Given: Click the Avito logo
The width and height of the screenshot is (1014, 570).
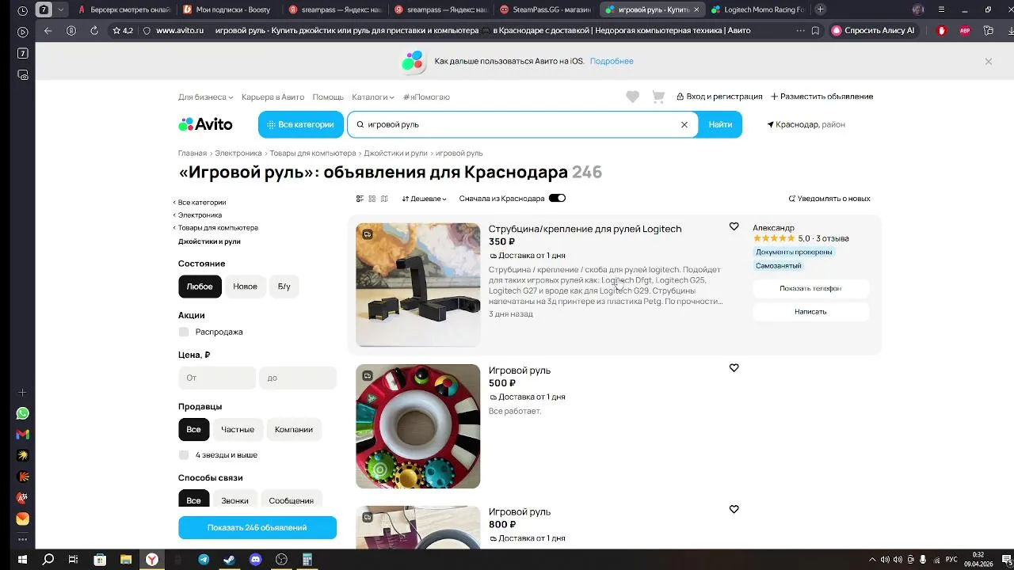Looking at the screenshot, I should tap(205, 124).
